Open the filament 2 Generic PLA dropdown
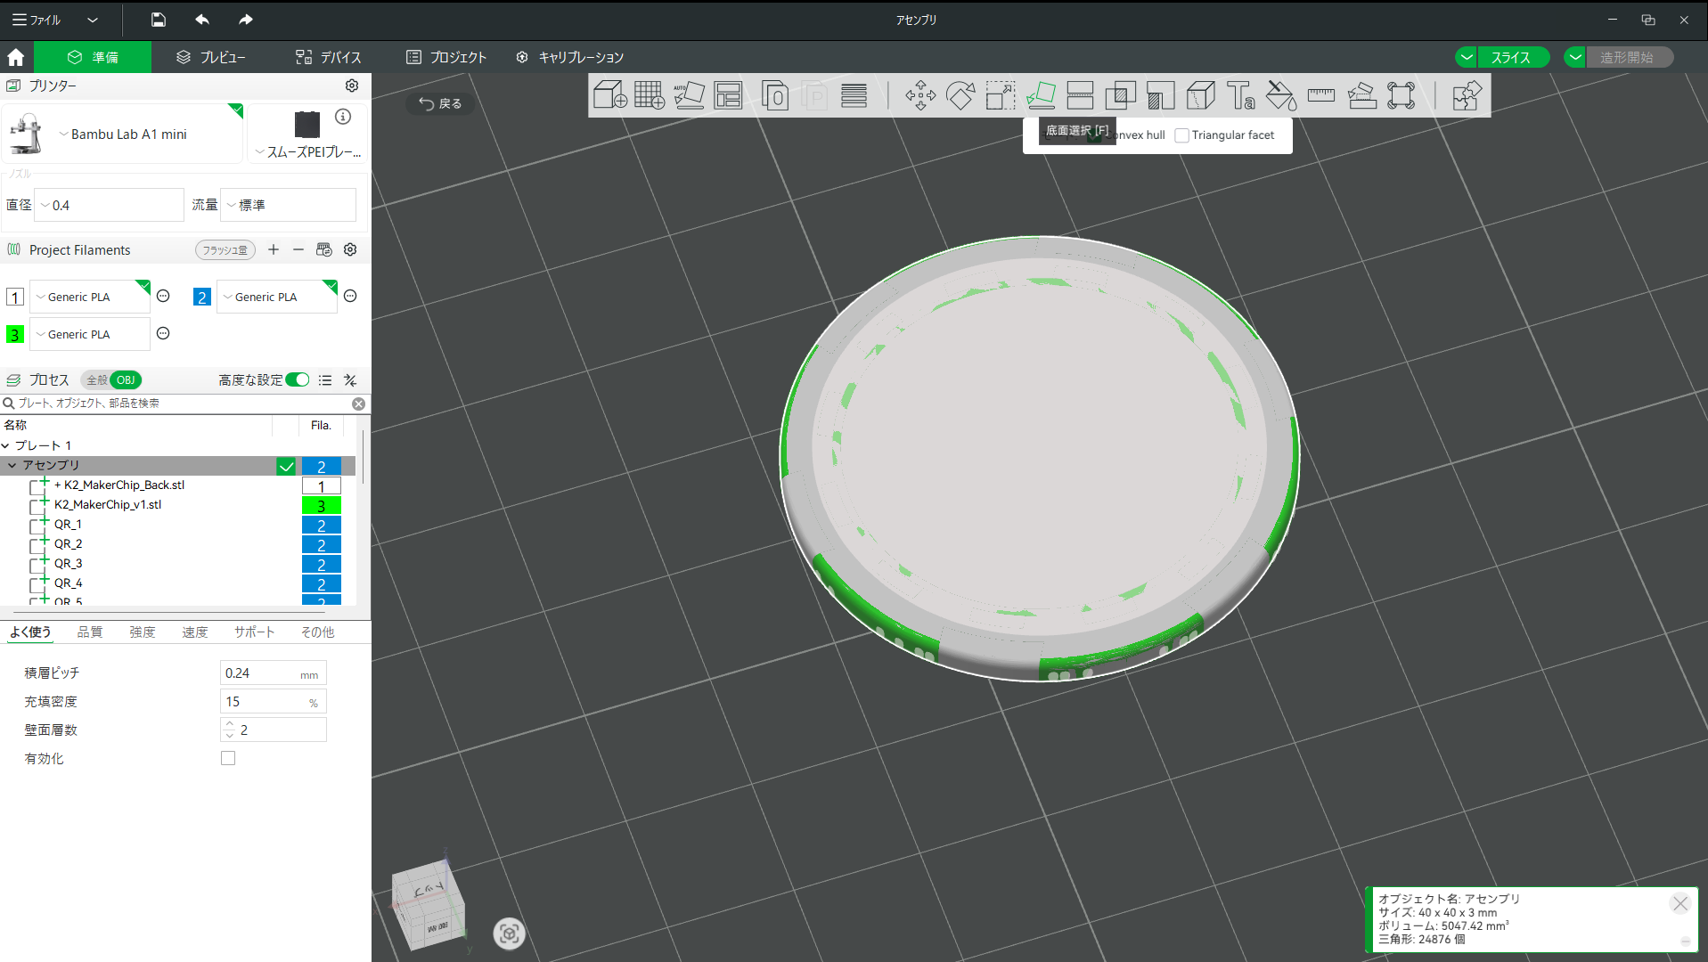The image size is (1708, 962). point(277,297)
